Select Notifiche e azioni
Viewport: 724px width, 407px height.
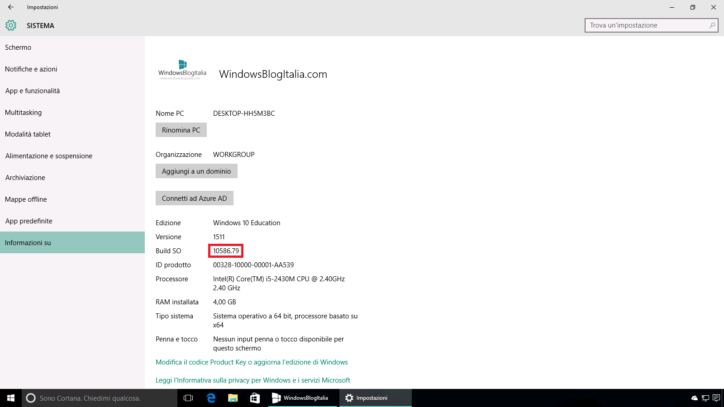pos(72,69)
